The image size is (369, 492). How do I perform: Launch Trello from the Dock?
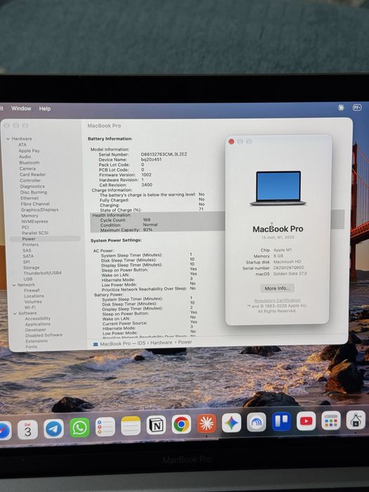[281, 422]
